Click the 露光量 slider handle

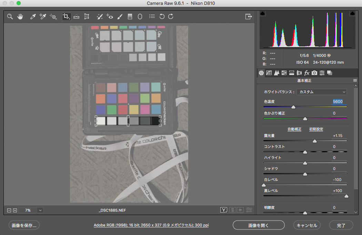click(x=315, y=141)
